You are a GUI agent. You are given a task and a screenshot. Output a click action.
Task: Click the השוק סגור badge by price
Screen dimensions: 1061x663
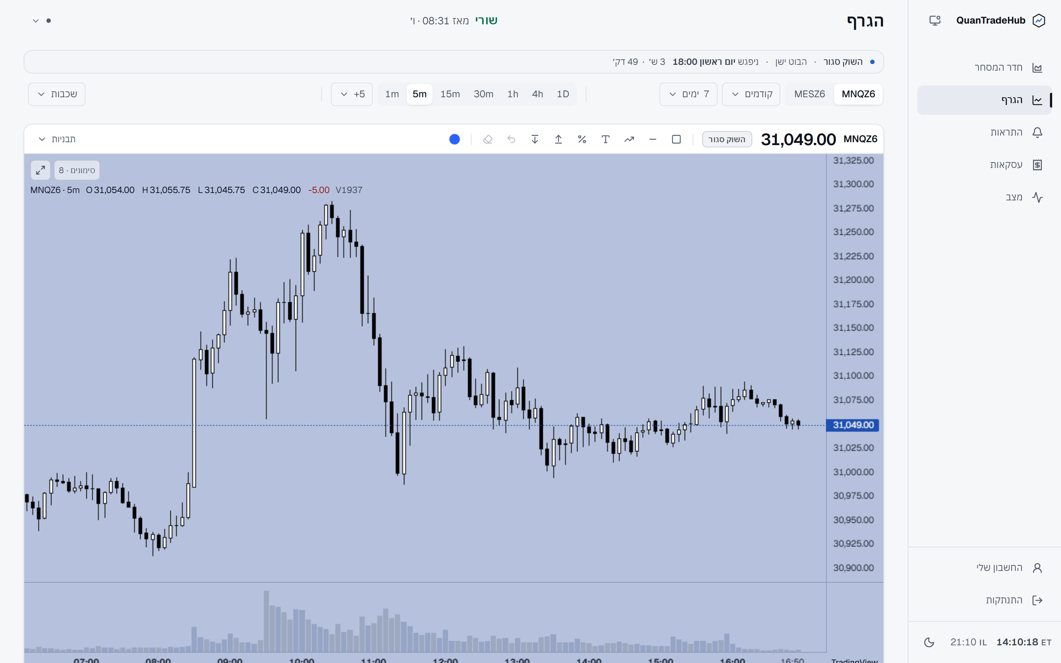[x=726, y=140]
